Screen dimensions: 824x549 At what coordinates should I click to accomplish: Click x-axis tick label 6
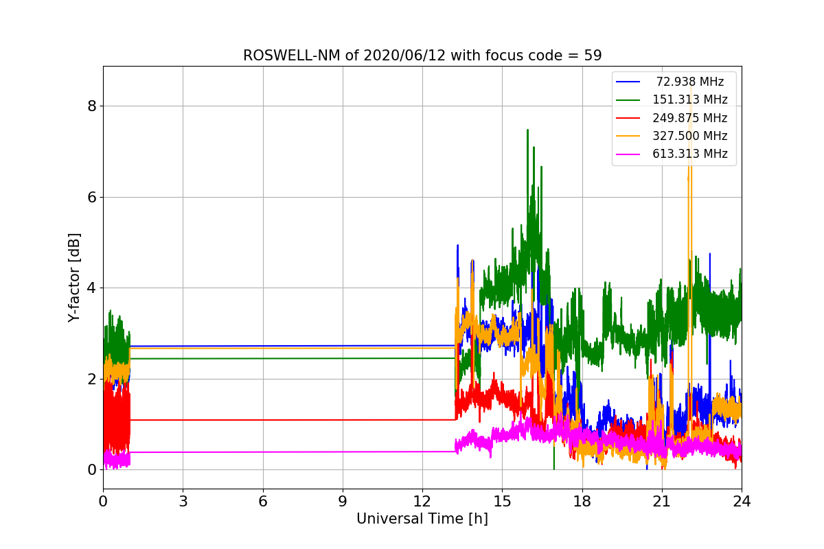(262, 501)
